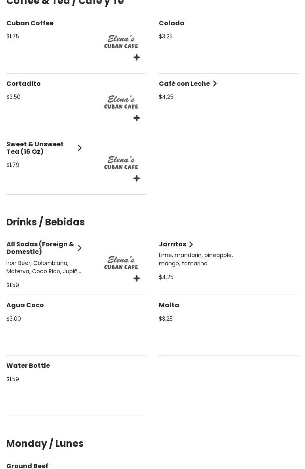Expand the All Sodas chevron arrow
The width and height of the screenshot is (305, 469).
(80, 248)
